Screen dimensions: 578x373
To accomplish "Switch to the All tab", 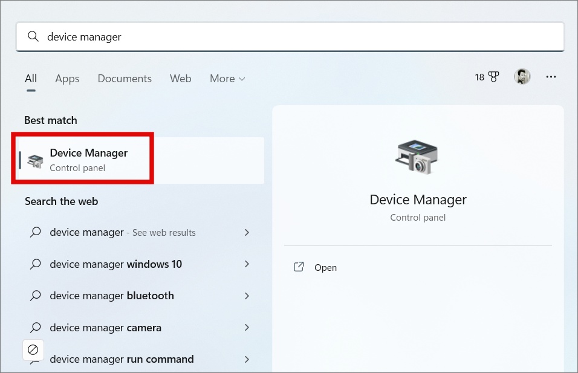I will tap(31, 79).
